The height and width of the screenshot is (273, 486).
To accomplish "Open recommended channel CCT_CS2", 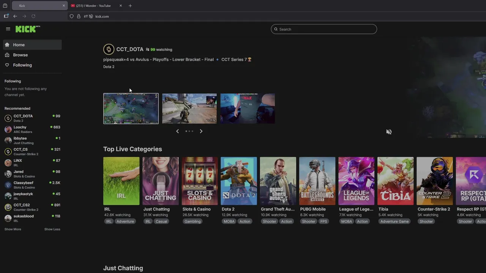I will 32,207.
